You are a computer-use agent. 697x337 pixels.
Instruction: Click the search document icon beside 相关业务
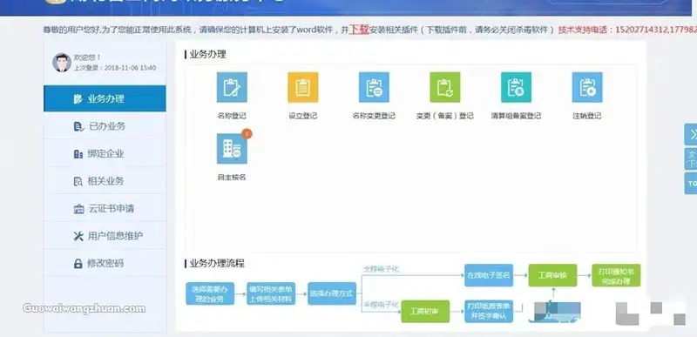(x=78, y=182)
